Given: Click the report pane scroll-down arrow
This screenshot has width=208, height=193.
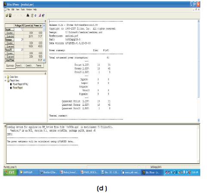Looking at the screenshot, I should [199, 120].
